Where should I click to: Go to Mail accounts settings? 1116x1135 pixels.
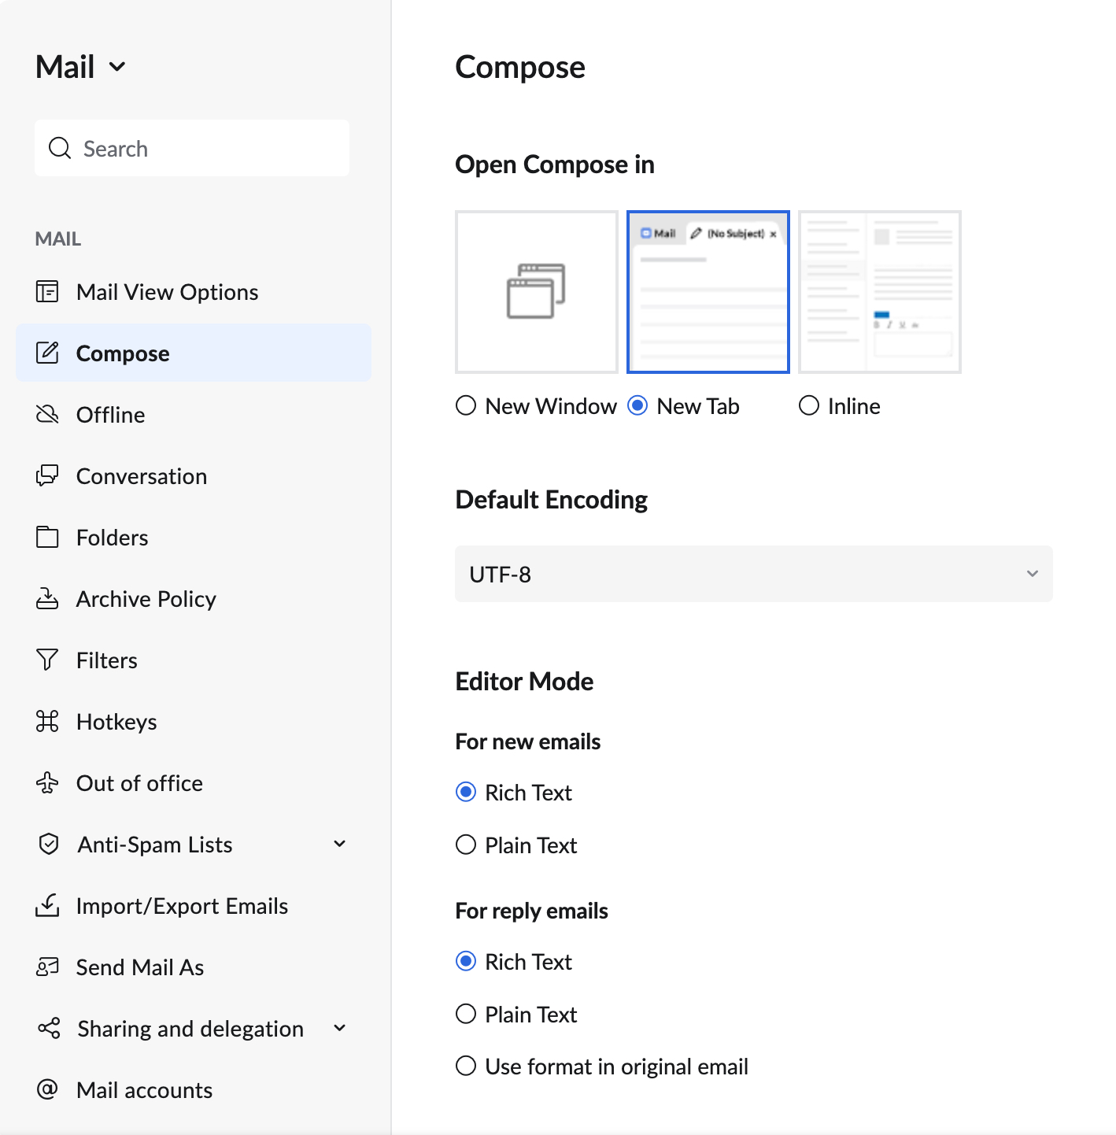(x=144, y=1089)
